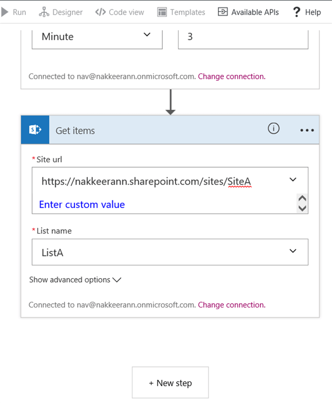This screenshot has width=332, height=403.
Task: Click the Available APIs arrow icon
Action: tap(223, 12)
